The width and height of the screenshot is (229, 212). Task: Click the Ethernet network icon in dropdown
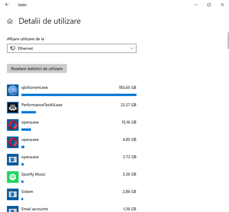[x=13, y=48]
